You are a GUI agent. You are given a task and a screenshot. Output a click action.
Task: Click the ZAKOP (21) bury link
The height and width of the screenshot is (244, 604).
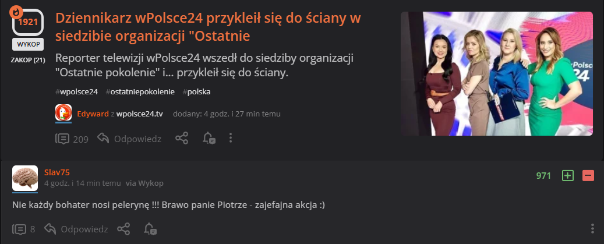[28, 60]
